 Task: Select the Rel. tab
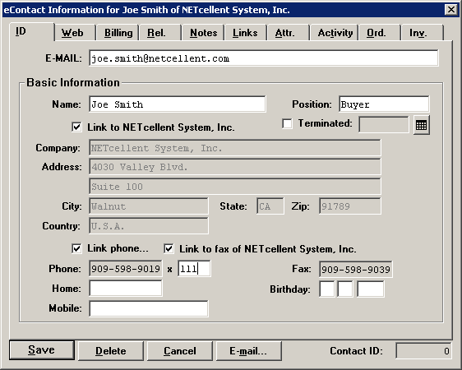pyautogui.click(x=160, y=33)
